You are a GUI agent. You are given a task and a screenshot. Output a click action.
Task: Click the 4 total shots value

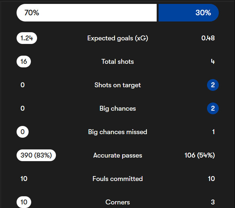click(x=213, y=62)
